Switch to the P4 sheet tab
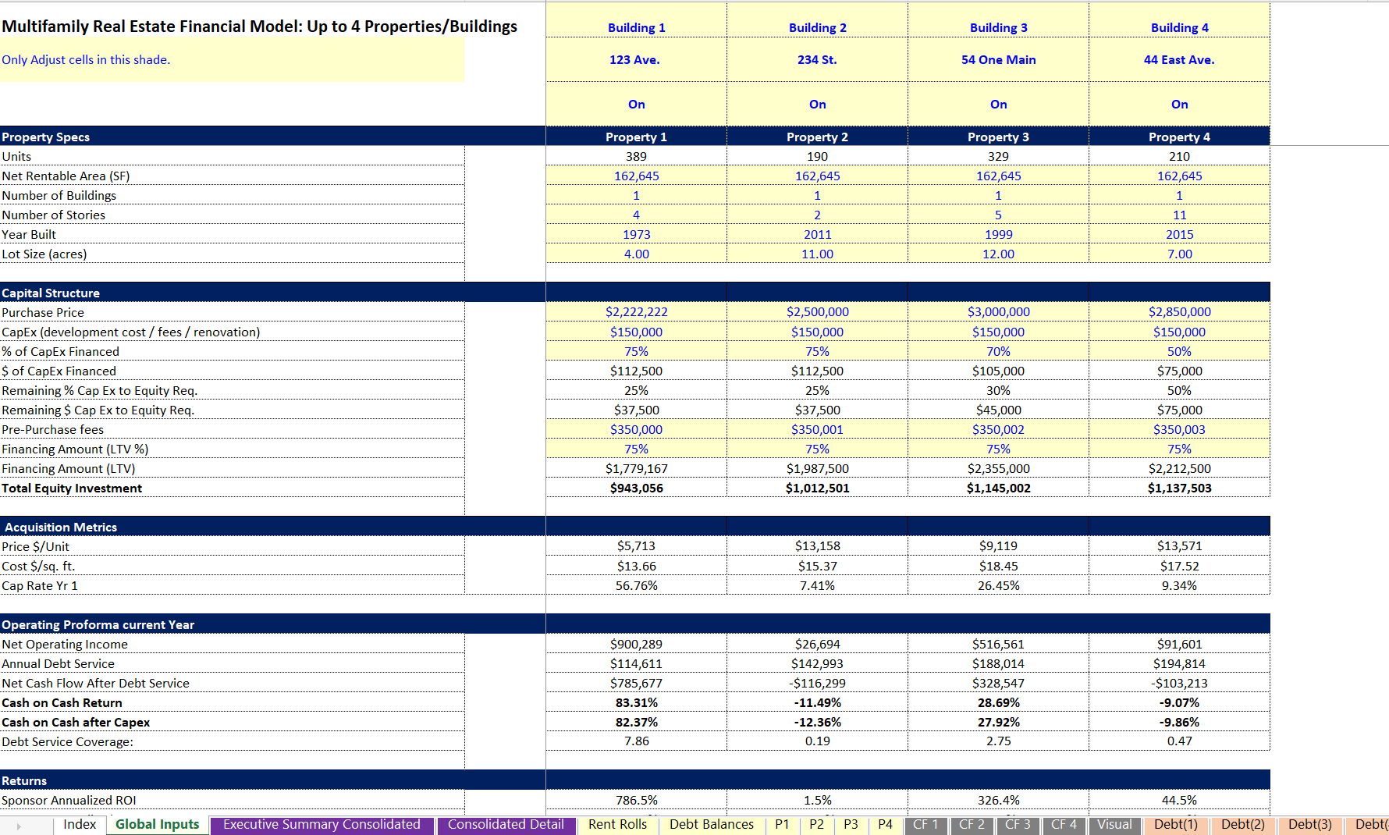Screen dimensions: 1389x835 (x=885, y=825)
